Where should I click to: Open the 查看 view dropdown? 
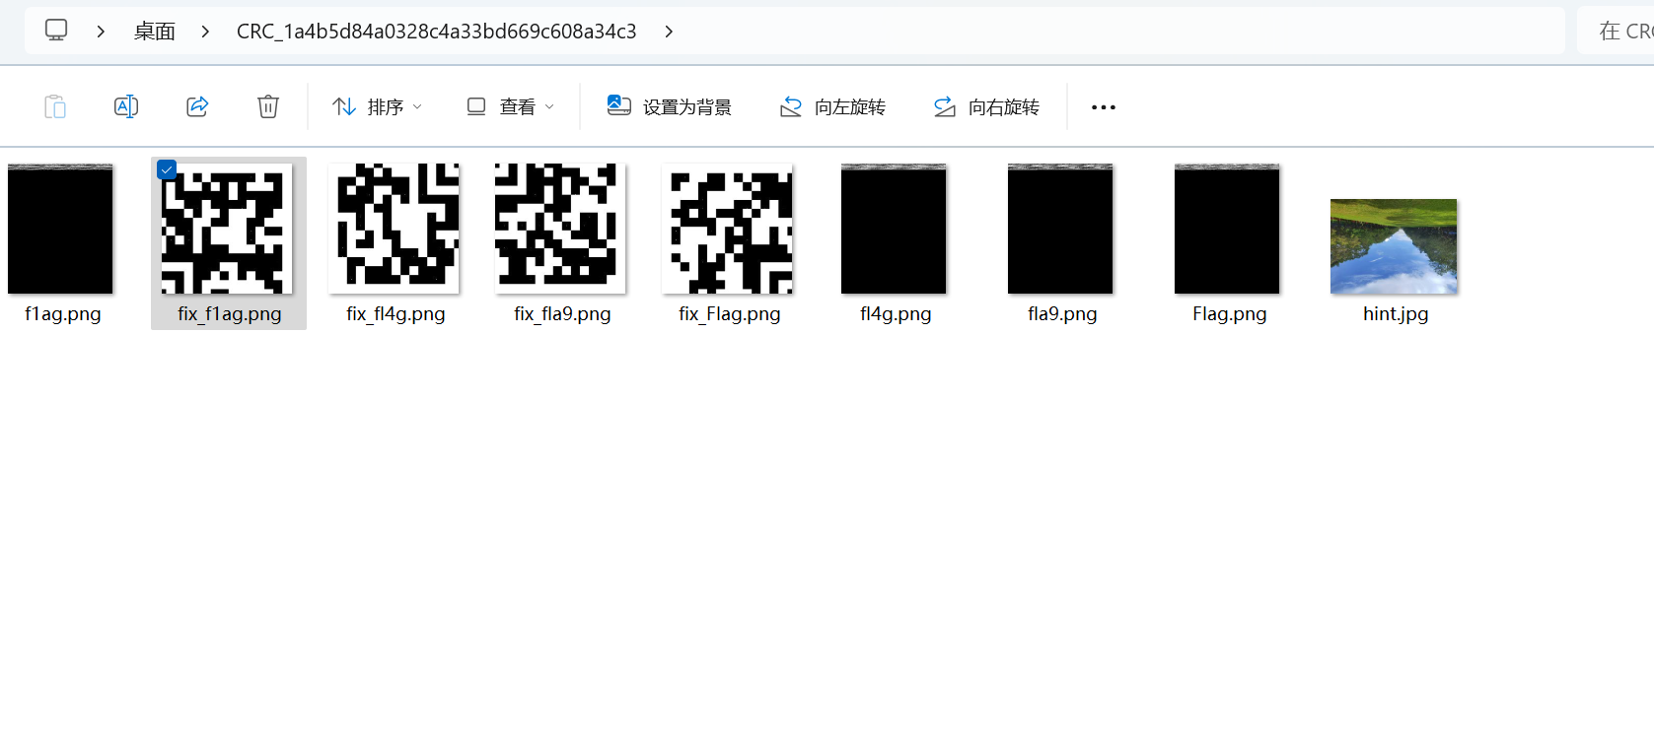pos(510,106)
